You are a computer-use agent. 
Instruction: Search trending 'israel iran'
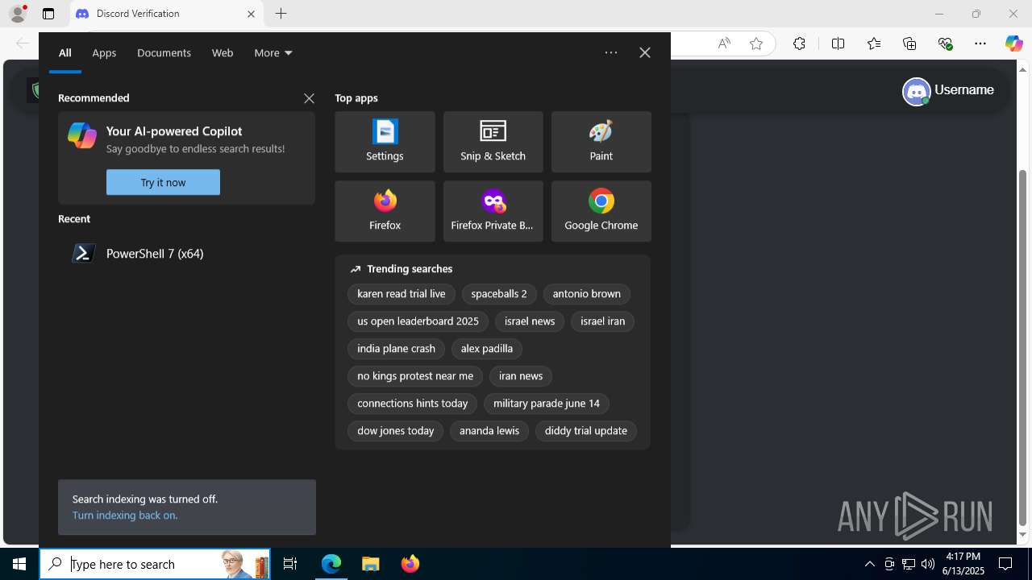[603, 321]
